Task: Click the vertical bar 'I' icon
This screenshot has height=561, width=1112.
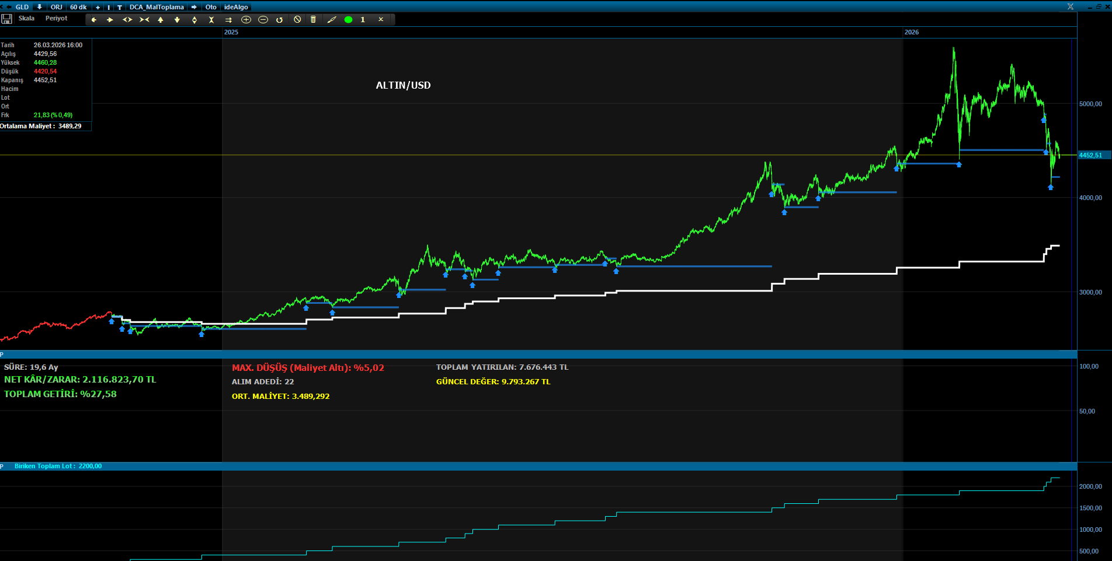Action: pyautogui.click(x=109, y=7)
